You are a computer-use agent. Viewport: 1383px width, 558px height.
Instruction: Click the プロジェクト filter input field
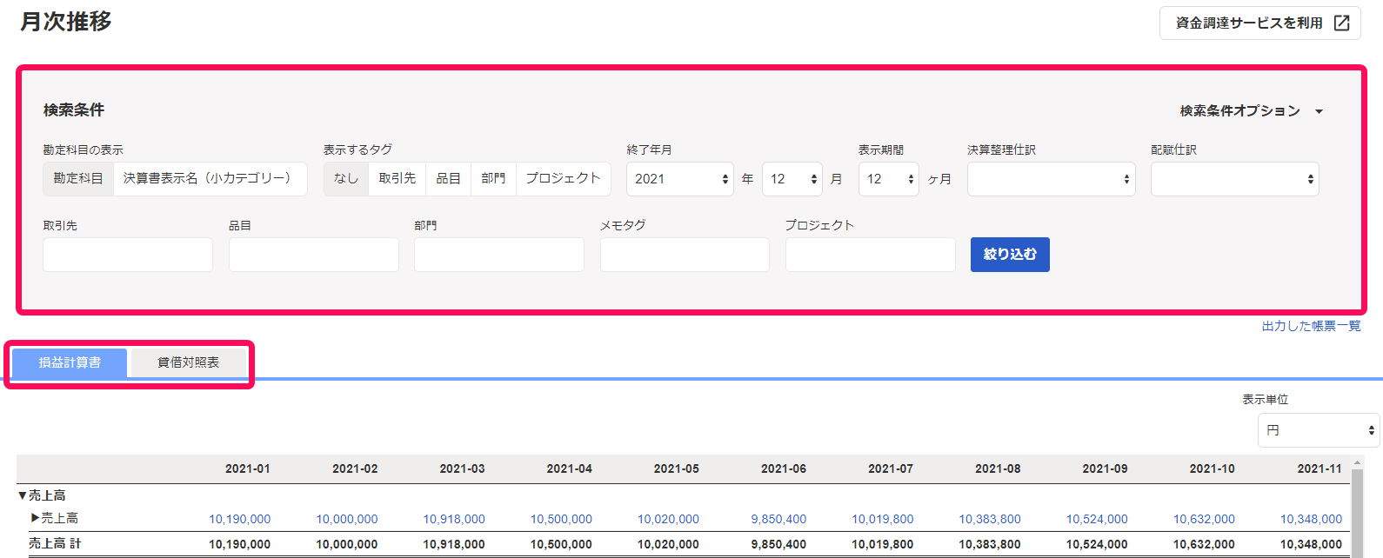(x=871, y=255)
